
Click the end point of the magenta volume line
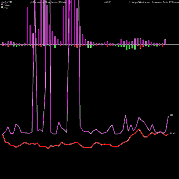pyautogui.click(x=168, y=116)
